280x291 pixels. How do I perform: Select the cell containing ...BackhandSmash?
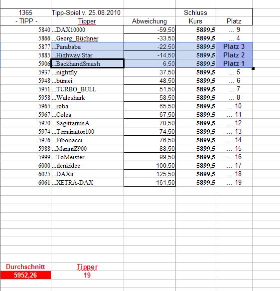click(x=87, y=64)
